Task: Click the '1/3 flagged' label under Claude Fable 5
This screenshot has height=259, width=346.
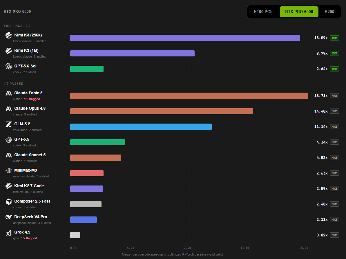Action: (32, 99)
